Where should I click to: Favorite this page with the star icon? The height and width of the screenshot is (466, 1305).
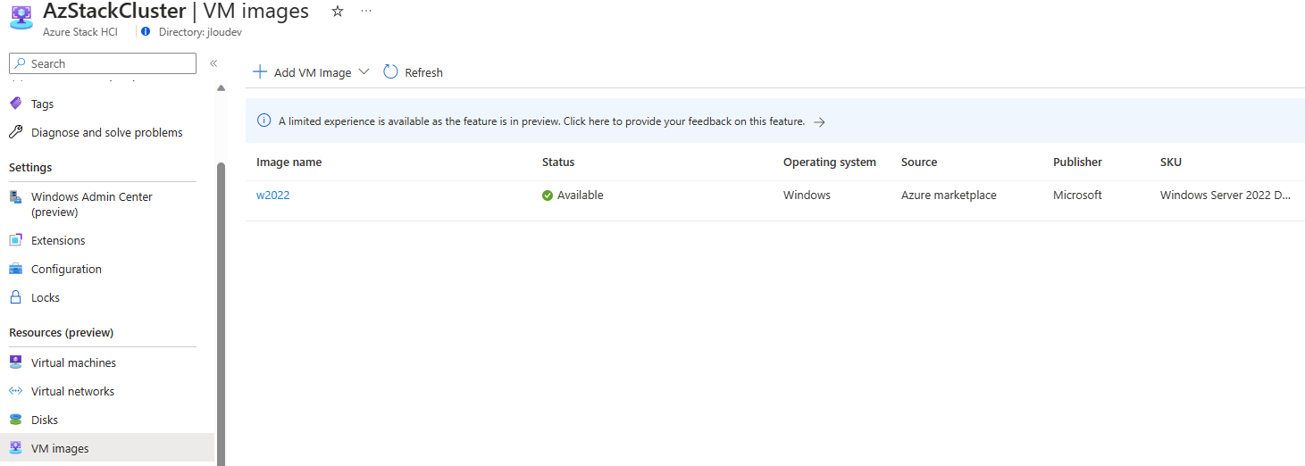(338, 12)
